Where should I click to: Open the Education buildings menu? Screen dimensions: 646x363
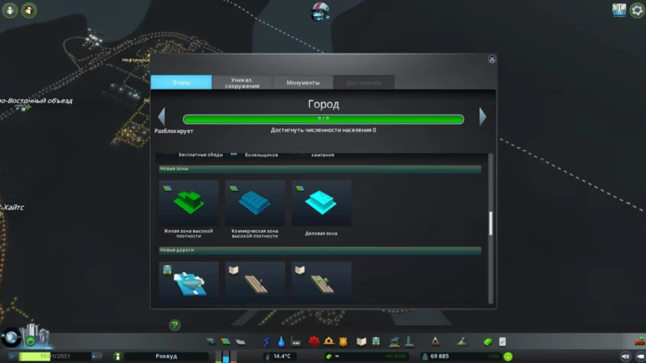(x=361, y=342)
